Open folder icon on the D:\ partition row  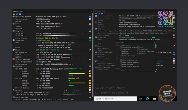point(90,81)
